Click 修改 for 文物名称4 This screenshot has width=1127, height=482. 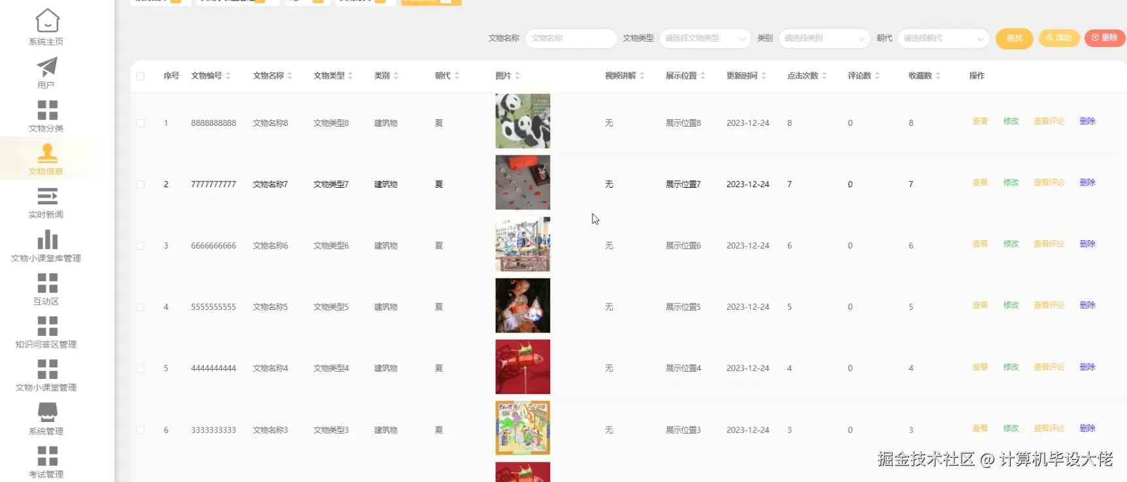(x=1011, y=367)
